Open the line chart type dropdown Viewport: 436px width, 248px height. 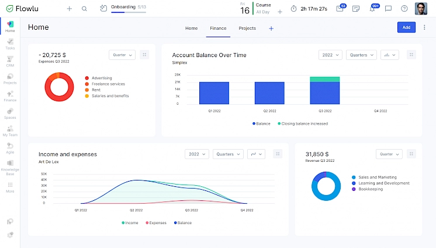(x=256, y=154)
